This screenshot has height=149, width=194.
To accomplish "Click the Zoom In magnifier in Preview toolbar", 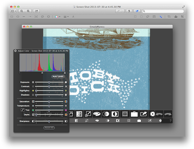I will 28,11.
